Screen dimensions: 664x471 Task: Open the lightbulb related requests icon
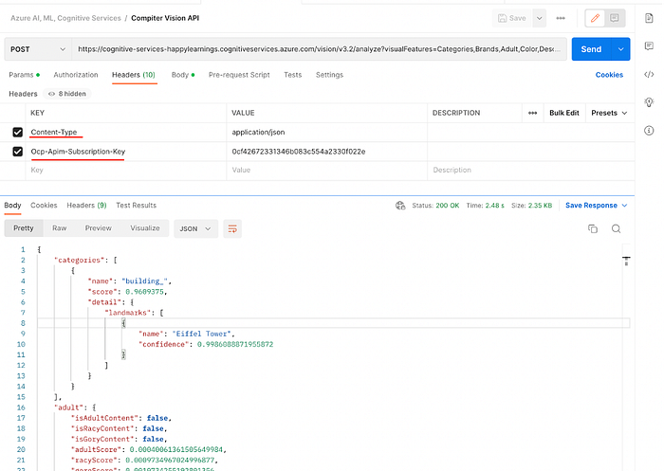coord(649,102)
